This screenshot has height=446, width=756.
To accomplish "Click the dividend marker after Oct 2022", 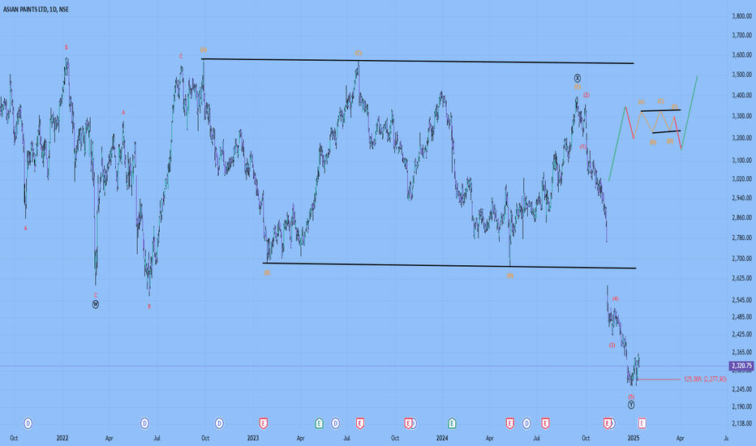I will coord(219,423).
